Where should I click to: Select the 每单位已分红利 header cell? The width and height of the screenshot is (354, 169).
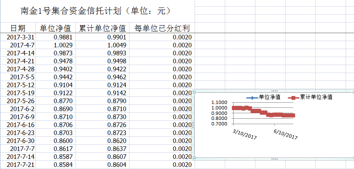162,29
